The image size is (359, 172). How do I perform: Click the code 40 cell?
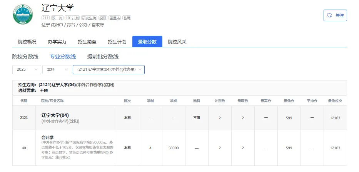point(24,148)
